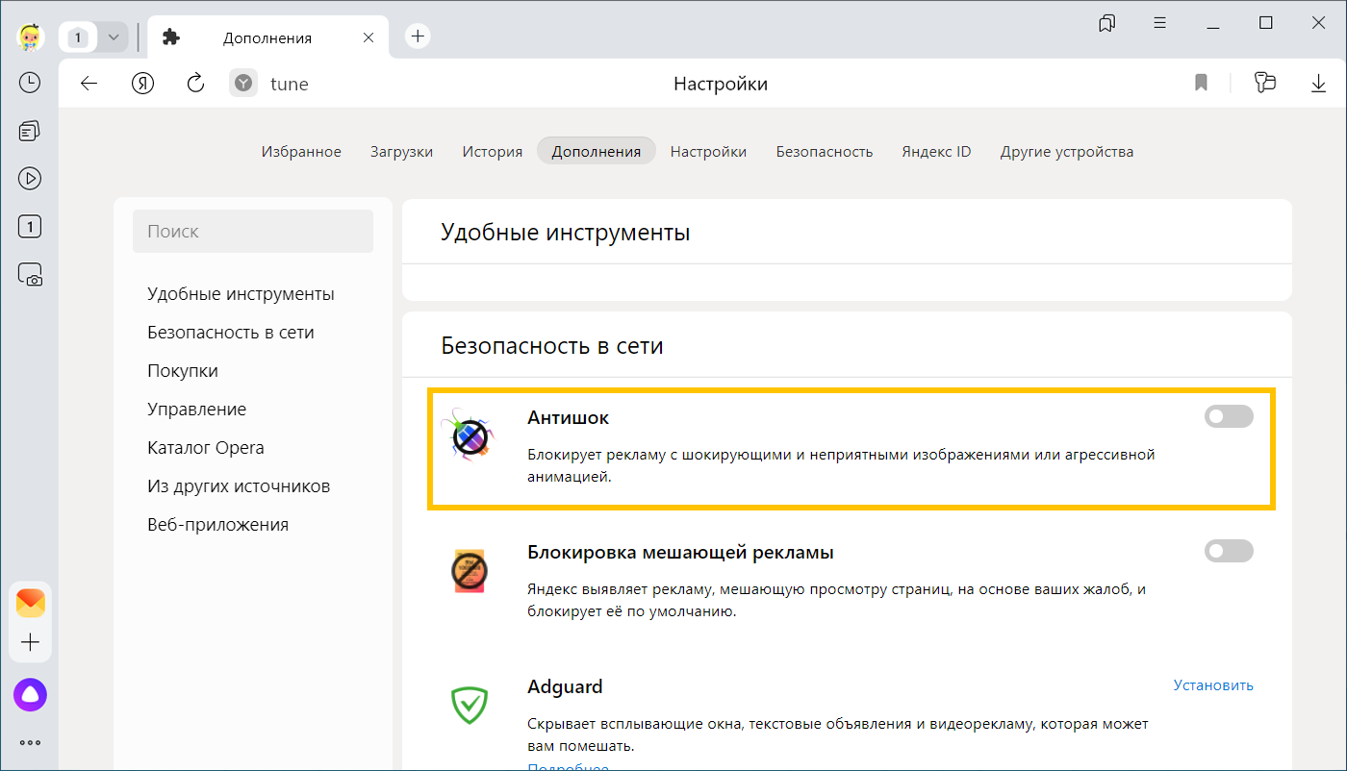
Task: Add a sidebar app with the plus icon
Action: click(x=30, y=642)
